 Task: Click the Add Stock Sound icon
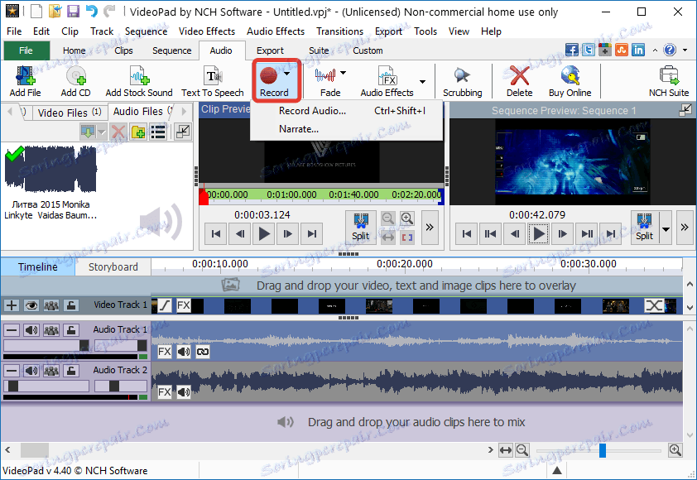(138, 77)
